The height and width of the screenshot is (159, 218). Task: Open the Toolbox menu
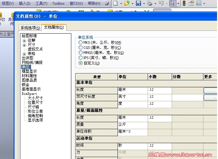point(58,3)
